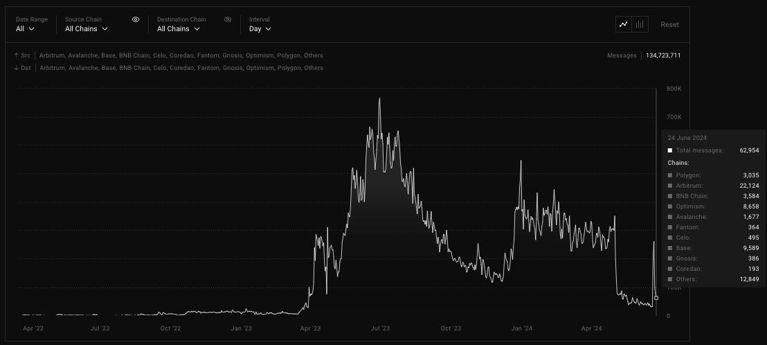The image size is (767, 345).
Task: Click the Jan '24 x-axis label
Action: click(522, 328)
